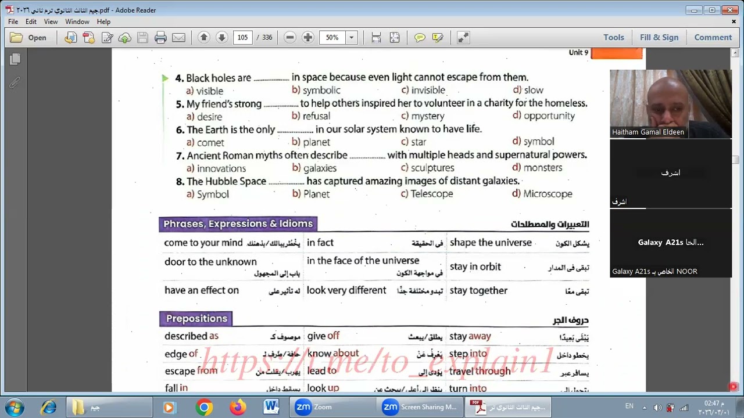The width and height of the screenshot is (744, 418).
Task: Launch Internet Explorer from taskbar
Action: click(49, 407)
